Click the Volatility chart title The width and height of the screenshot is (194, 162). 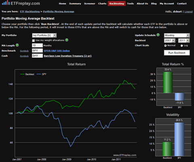coord(173,115)
